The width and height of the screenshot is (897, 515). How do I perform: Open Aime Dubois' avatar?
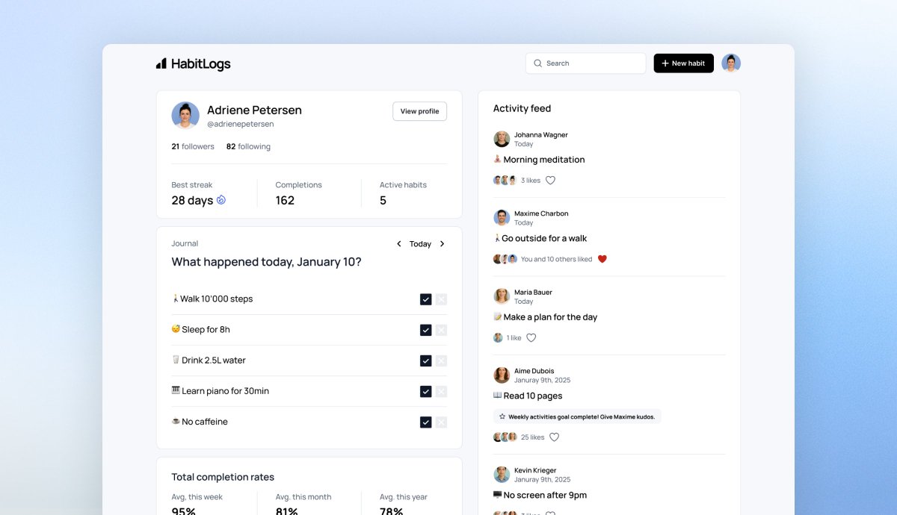tap(502, 375)
